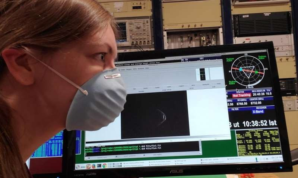Click the ds9 'zoom' button in the button bar
This screenshot has height=178, width=298.
click(x=145, y=88)
